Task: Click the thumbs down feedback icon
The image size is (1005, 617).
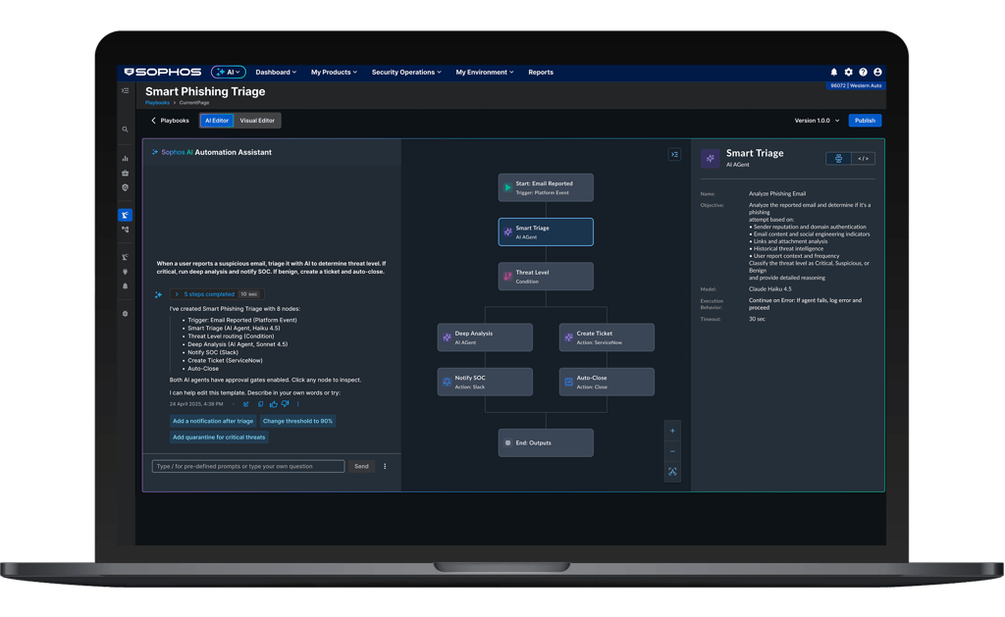Action: tap(286, 404)
